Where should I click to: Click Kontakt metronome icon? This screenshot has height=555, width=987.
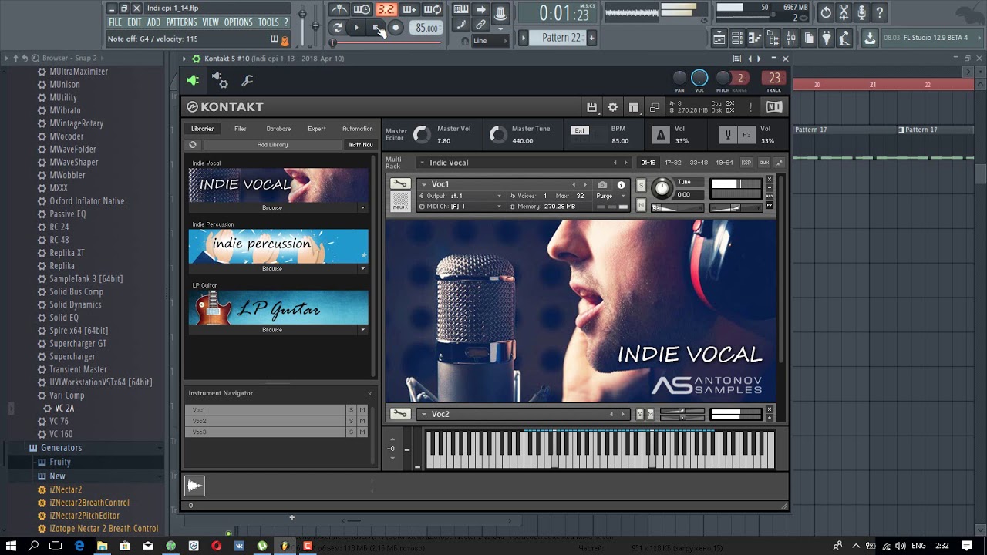660,135
